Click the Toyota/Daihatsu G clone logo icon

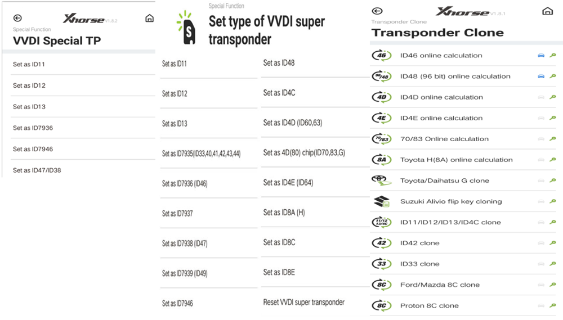pos(381,181)
